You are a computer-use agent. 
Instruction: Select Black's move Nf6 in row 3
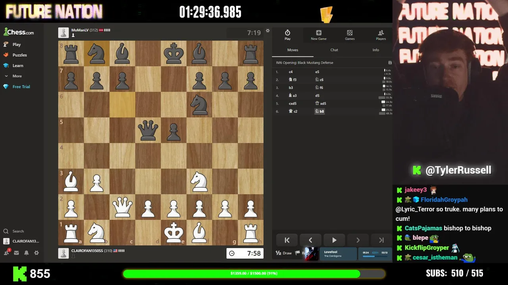coord(319,88)
